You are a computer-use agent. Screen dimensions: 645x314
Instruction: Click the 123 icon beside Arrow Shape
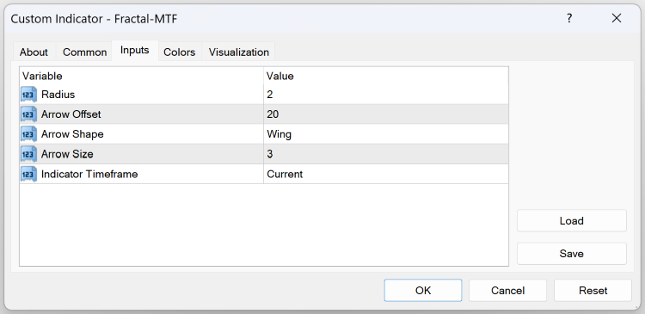click(28, 134)
